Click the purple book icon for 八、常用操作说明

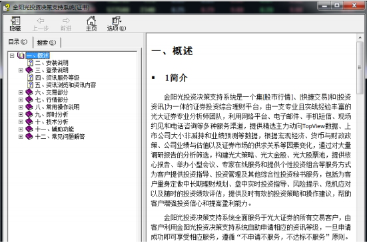click(29, 107)
